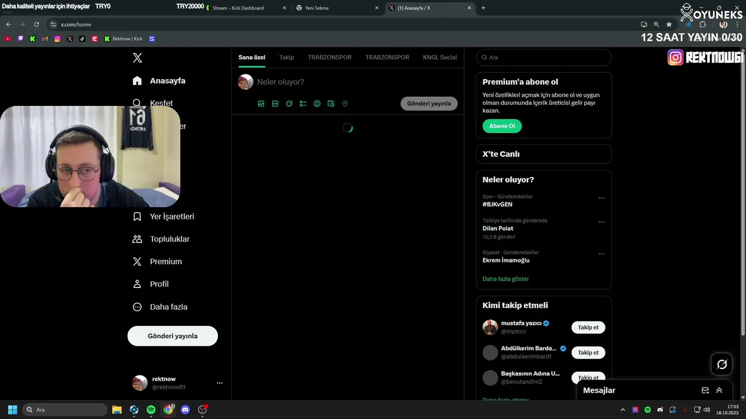The height and width of the screenshot is (419, 746).
Task: Click composer profile avatar
Action: coord(245,82)
